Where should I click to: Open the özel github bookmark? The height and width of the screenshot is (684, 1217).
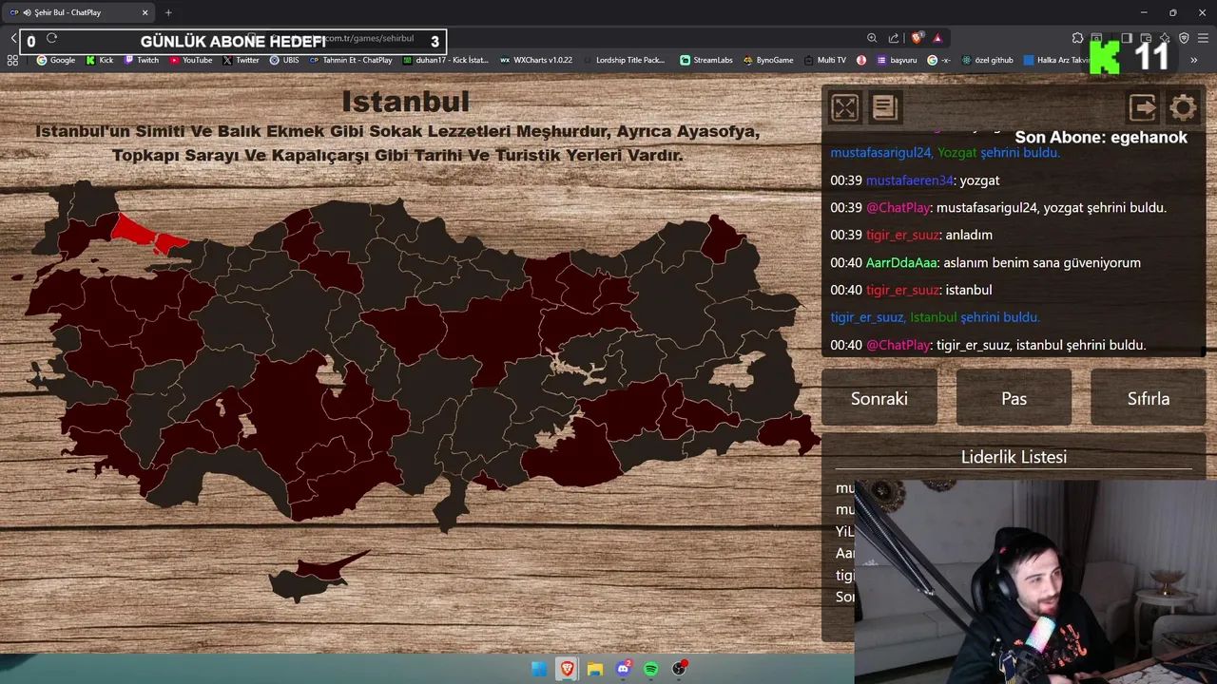point(987,60)
